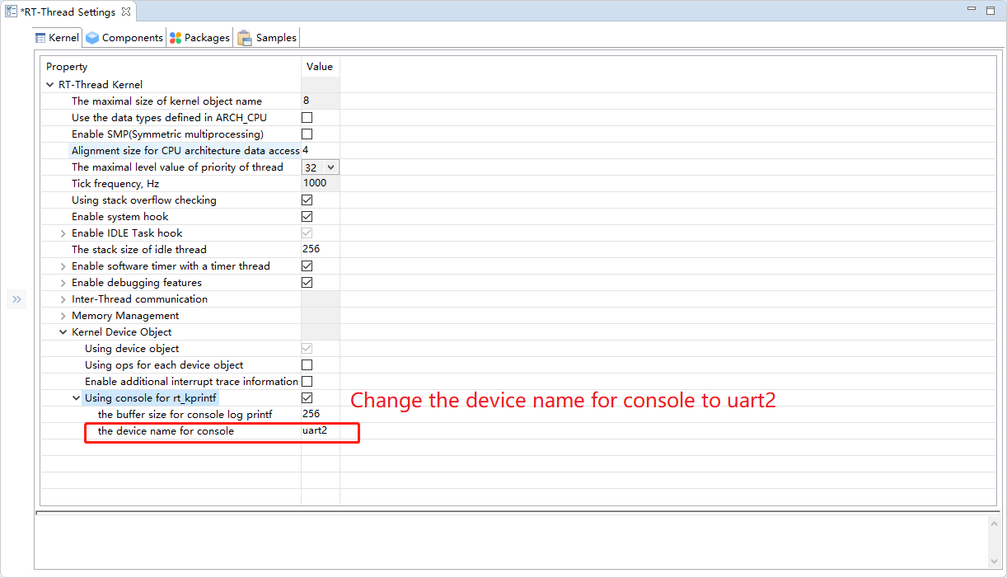
Task: Click the bottom panel scroll down arrow
Action: [x=993, y=562]
